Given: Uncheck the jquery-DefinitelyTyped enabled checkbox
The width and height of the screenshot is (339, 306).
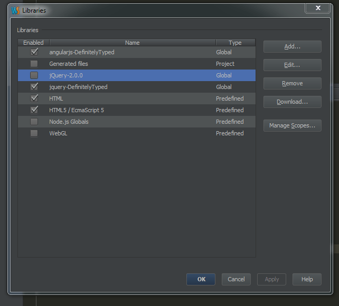Looking at the screenshot, I should 34,87.
